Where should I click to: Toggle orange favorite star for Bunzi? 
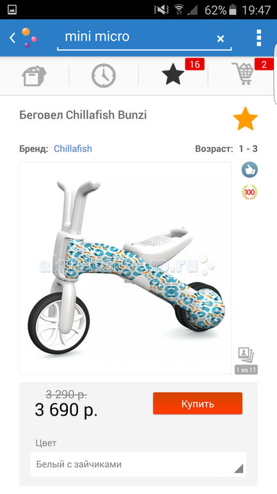245,119
